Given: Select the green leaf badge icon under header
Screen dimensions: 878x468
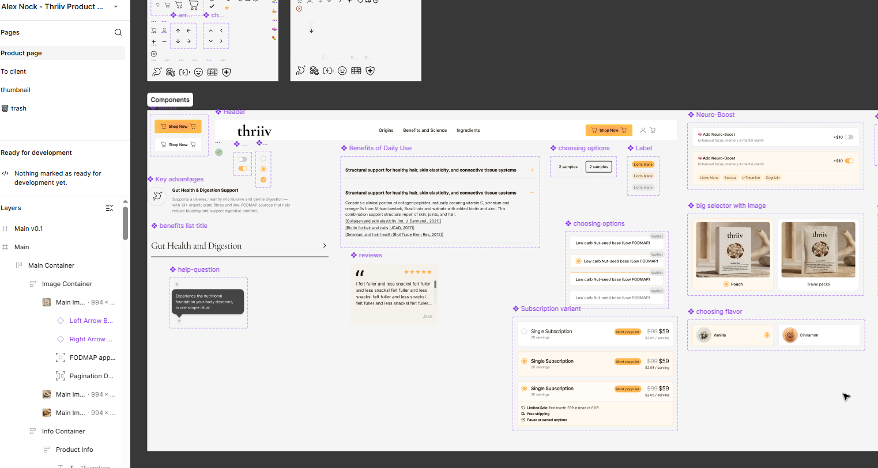Looking at the screenshot, I should pos(219,153).
